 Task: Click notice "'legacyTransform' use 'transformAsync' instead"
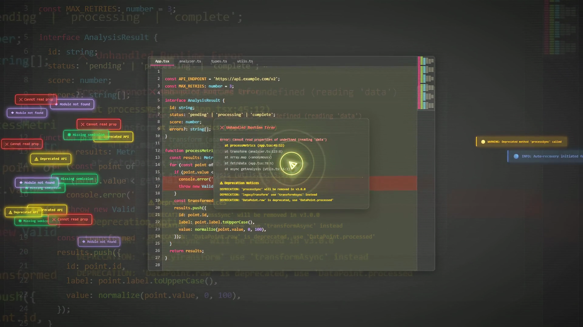tap(268, 195)
